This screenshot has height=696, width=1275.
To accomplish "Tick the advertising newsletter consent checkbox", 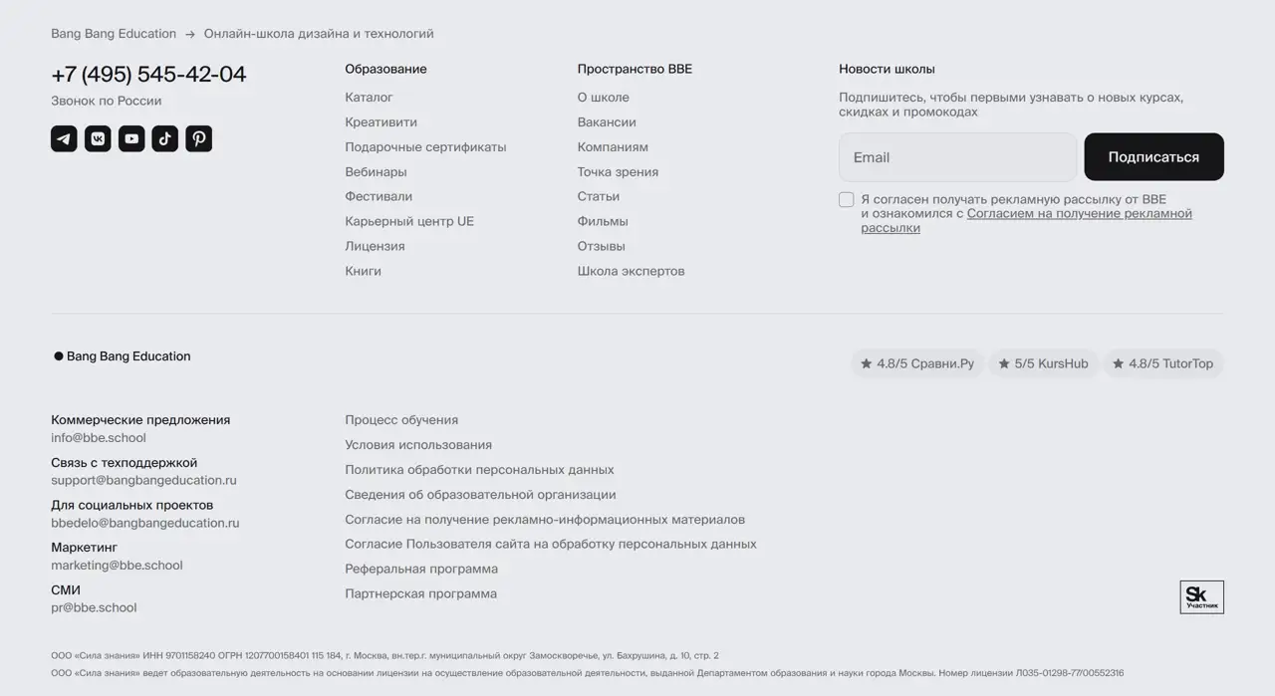I will [847, 200].
